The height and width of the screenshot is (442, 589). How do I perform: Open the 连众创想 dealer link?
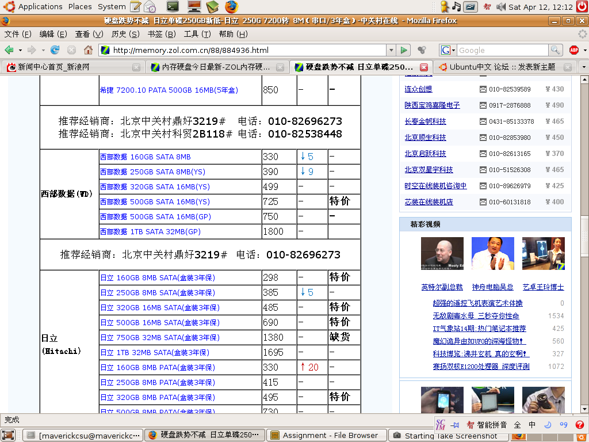pos(418,89)
